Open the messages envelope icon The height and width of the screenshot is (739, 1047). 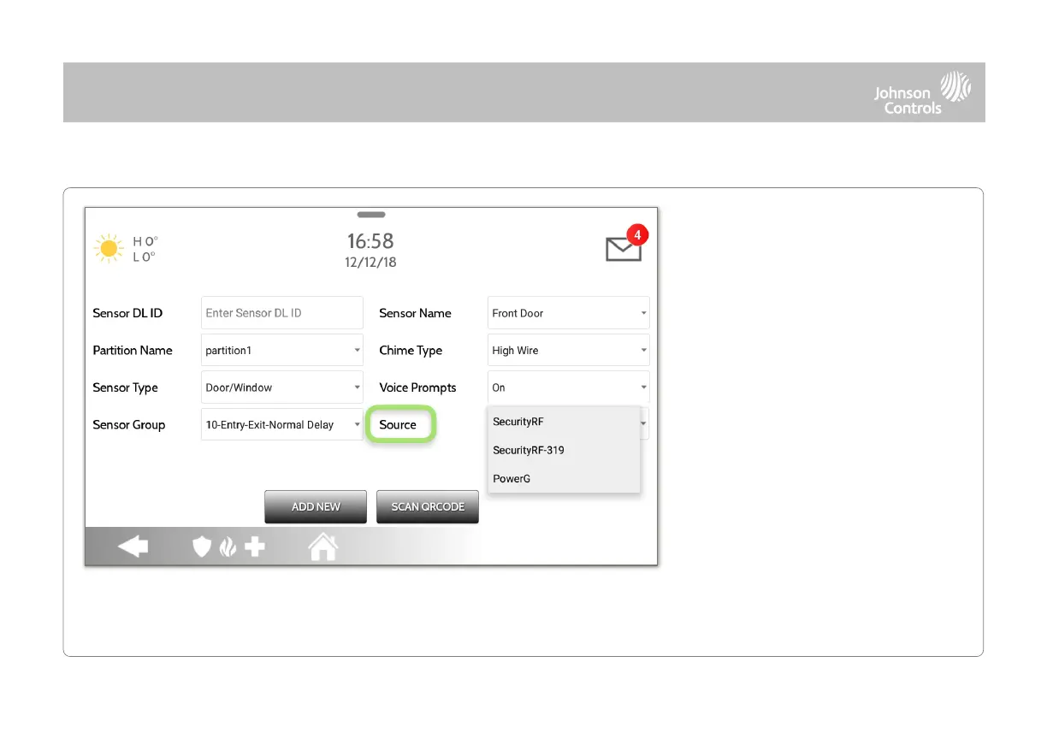(624, 249)
